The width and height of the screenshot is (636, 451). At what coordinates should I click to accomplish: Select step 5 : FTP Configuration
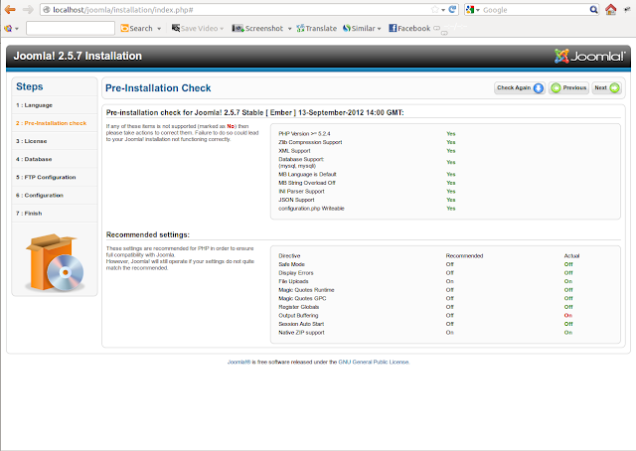[46, 177]
